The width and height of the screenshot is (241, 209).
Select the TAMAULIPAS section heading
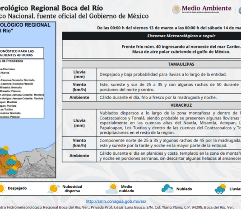pyautogui.click(x=181, y=64)
